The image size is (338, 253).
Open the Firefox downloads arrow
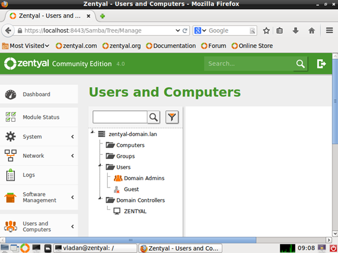[296, 30]
